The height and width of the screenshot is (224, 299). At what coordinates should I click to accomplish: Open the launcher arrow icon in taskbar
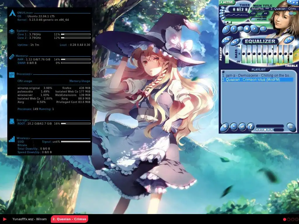pyautogui.click(x=5, y=219)
